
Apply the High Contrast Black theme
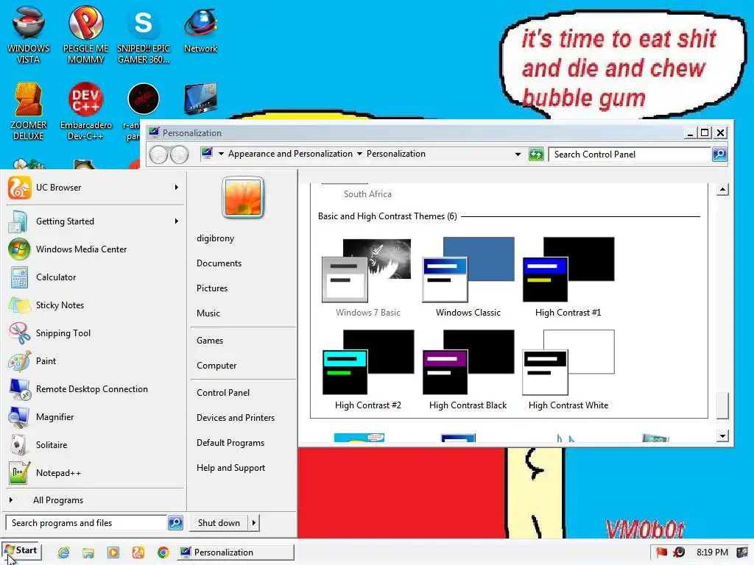click(x=468, y=371)
